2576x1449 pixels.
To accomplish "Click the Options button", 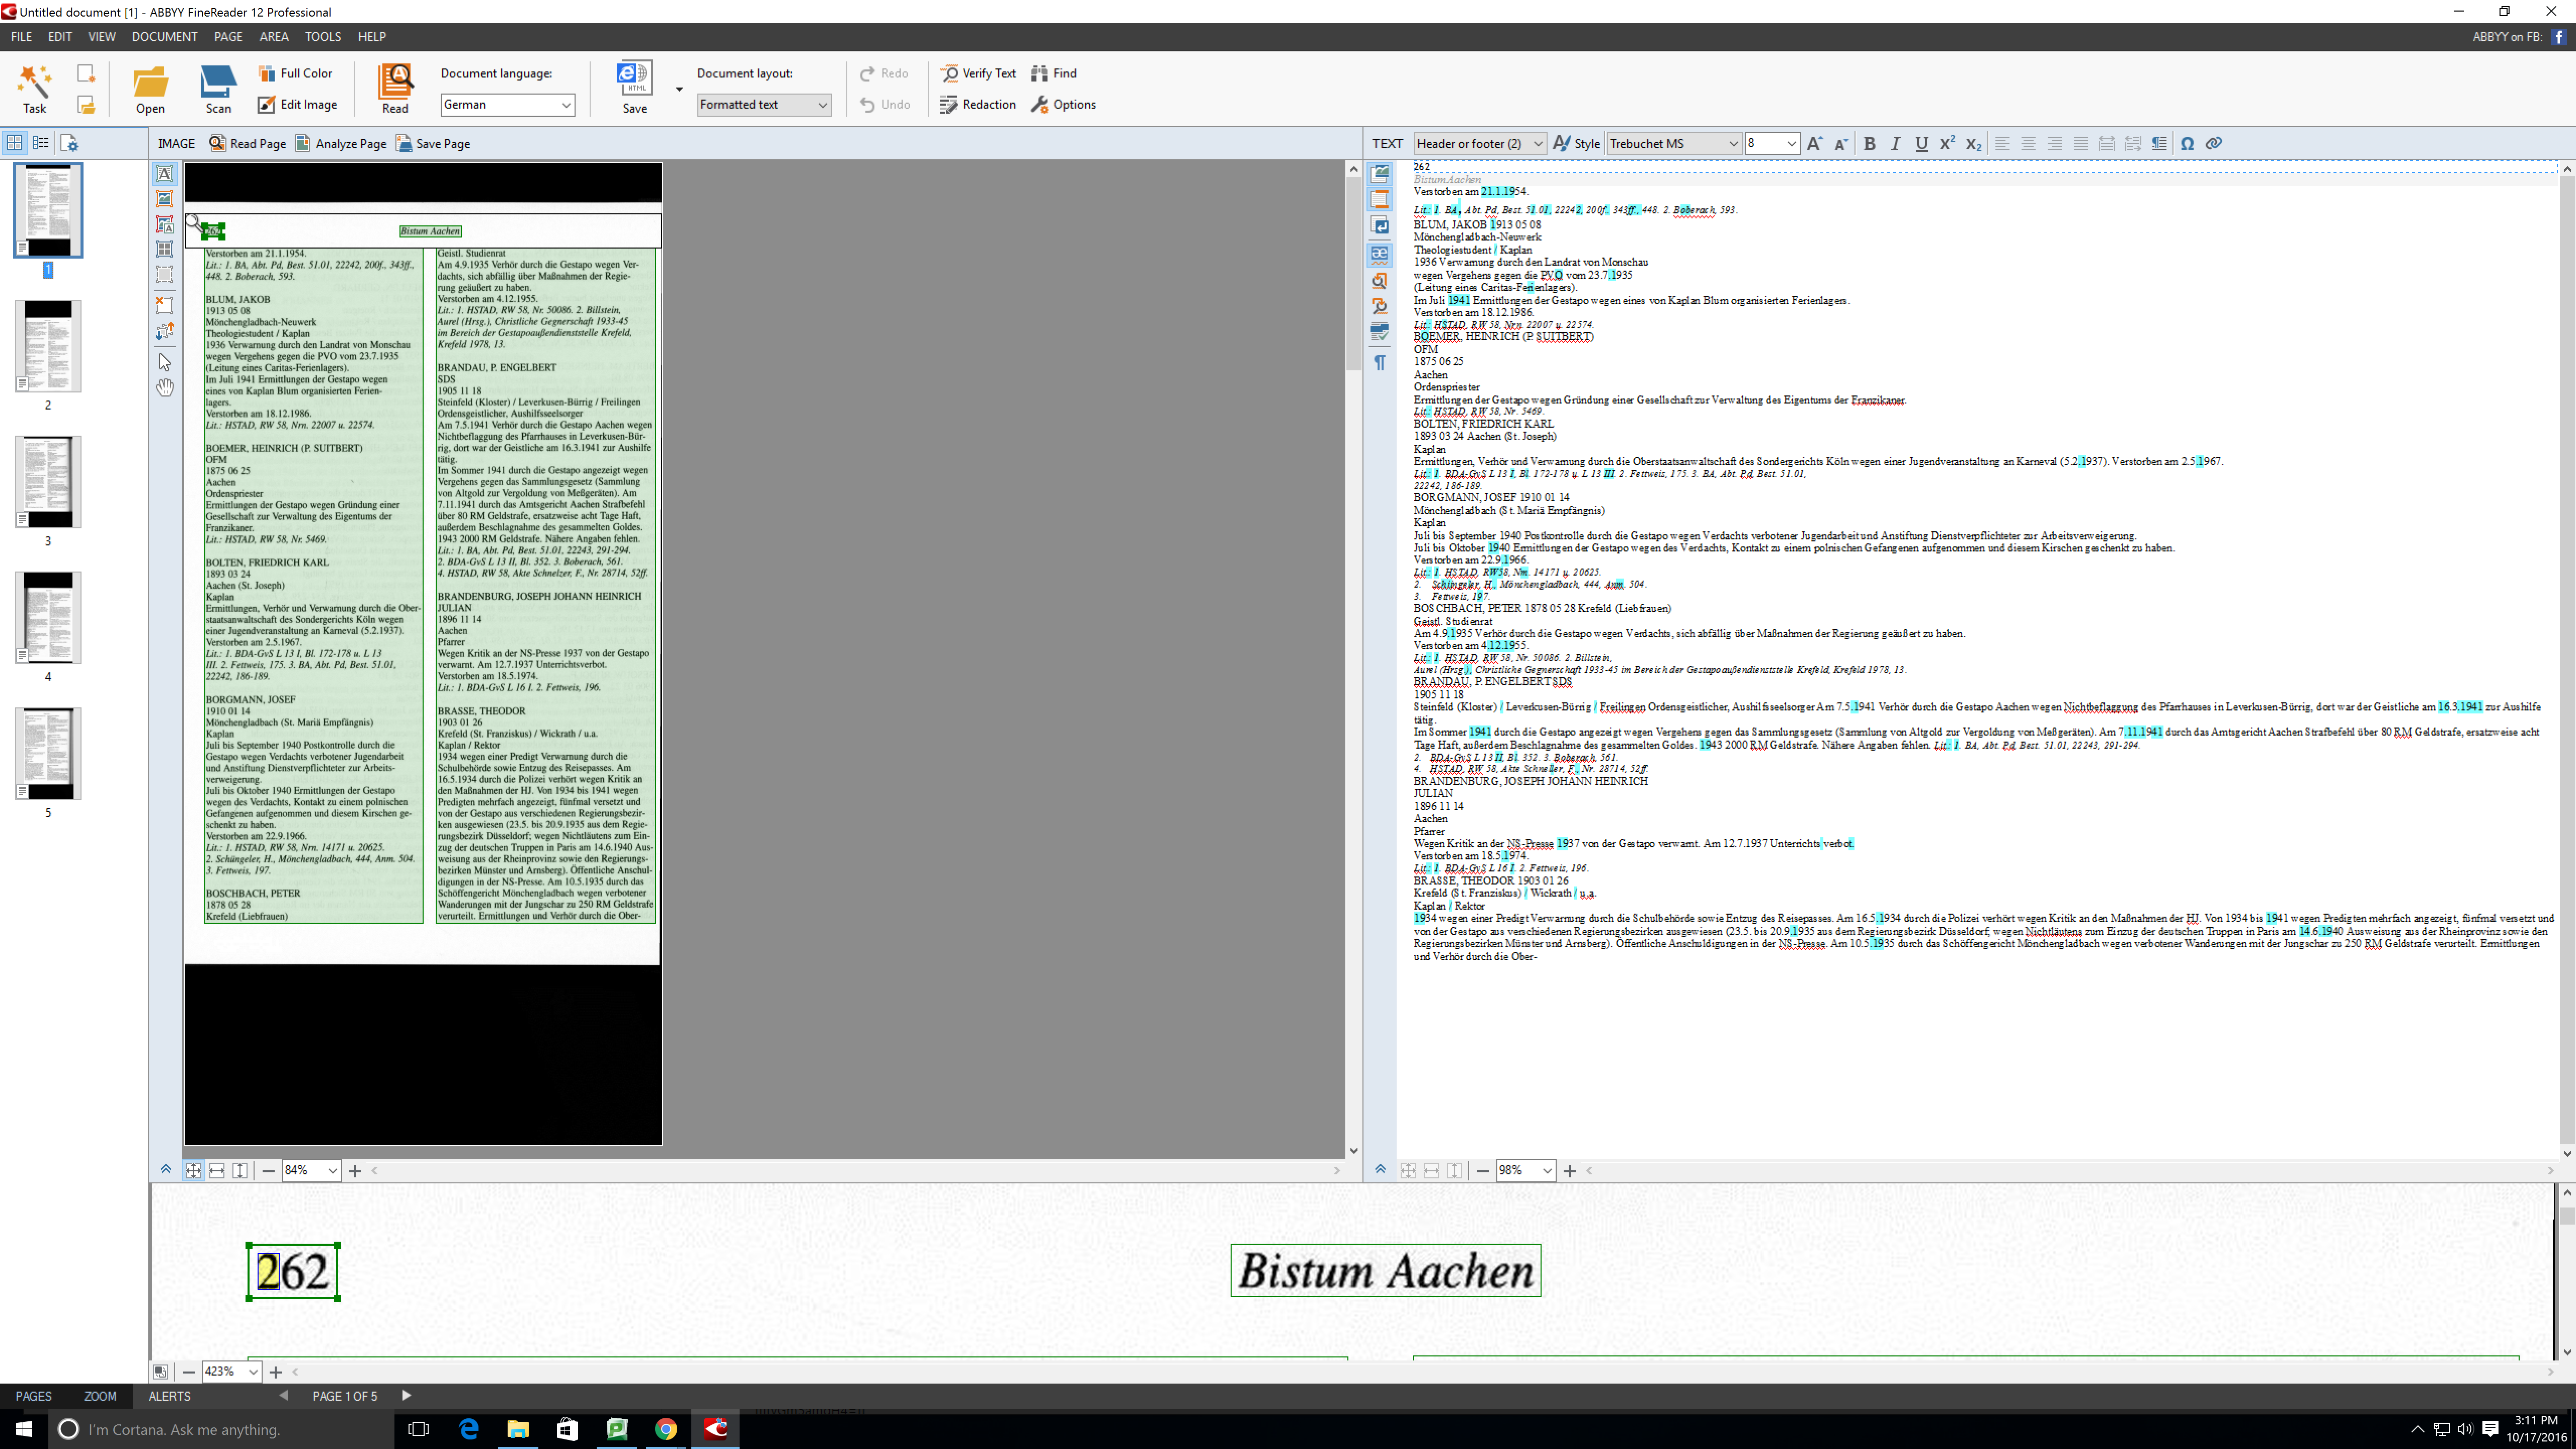I will click(1063, 104).
